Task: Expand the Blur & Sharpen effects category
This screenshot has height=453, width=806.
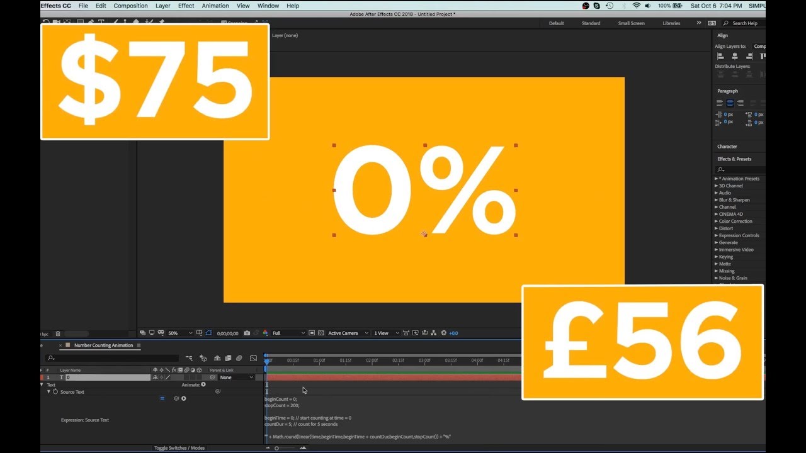Action: (716, 200)
